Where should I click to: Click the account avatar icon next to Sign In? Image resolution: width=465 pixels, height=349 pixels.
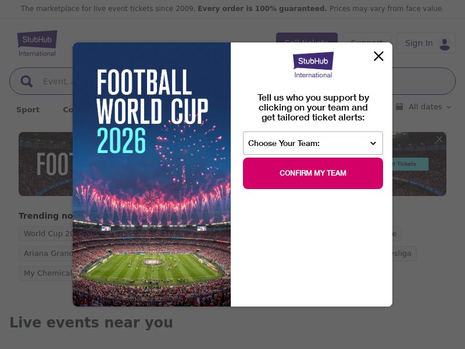point(444,43)
